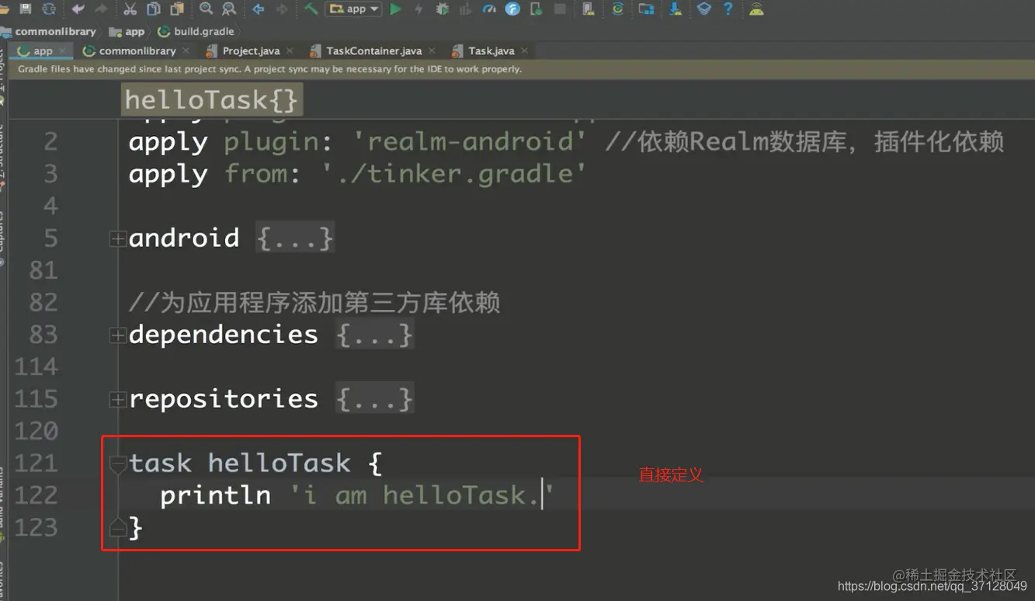Image resolution: width=1035 pixels, height=601 pixels.
Task: Save all files with the disk icon
Action: click(26, 9)
